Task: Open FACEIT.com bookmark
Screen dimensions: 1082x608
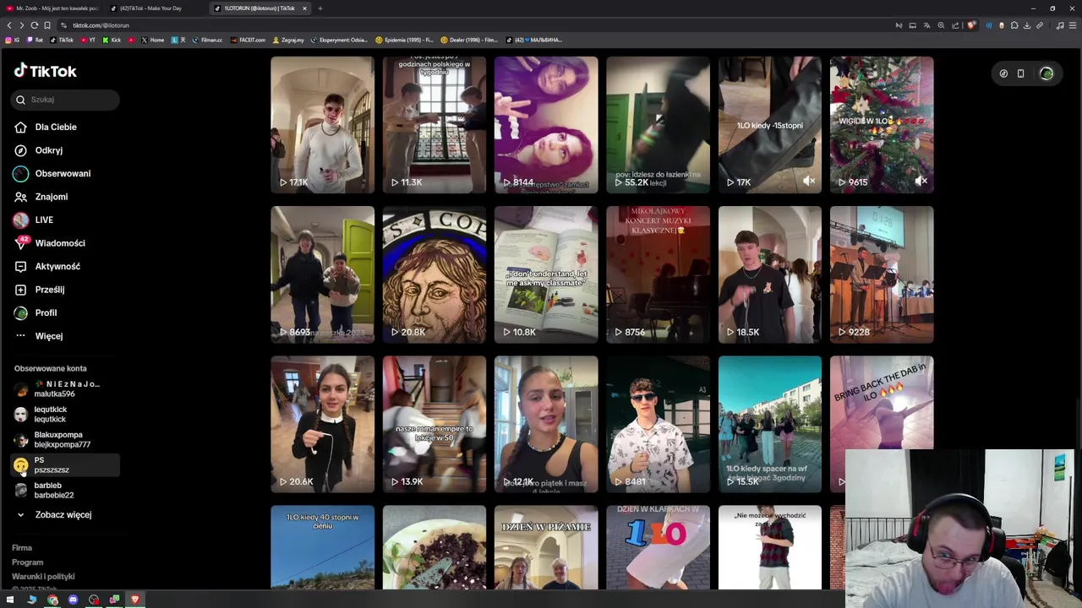Action: 248,40
